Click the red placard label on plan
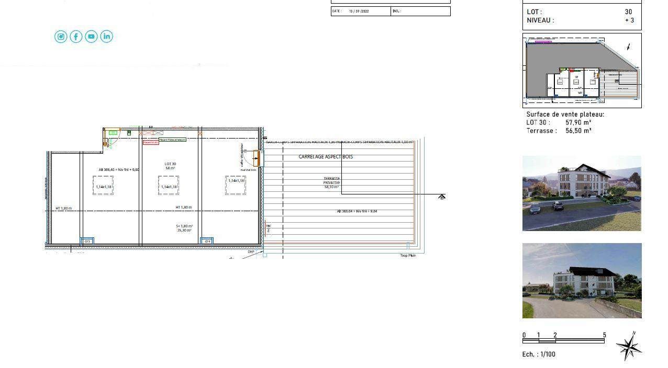 tap(151, 142)
